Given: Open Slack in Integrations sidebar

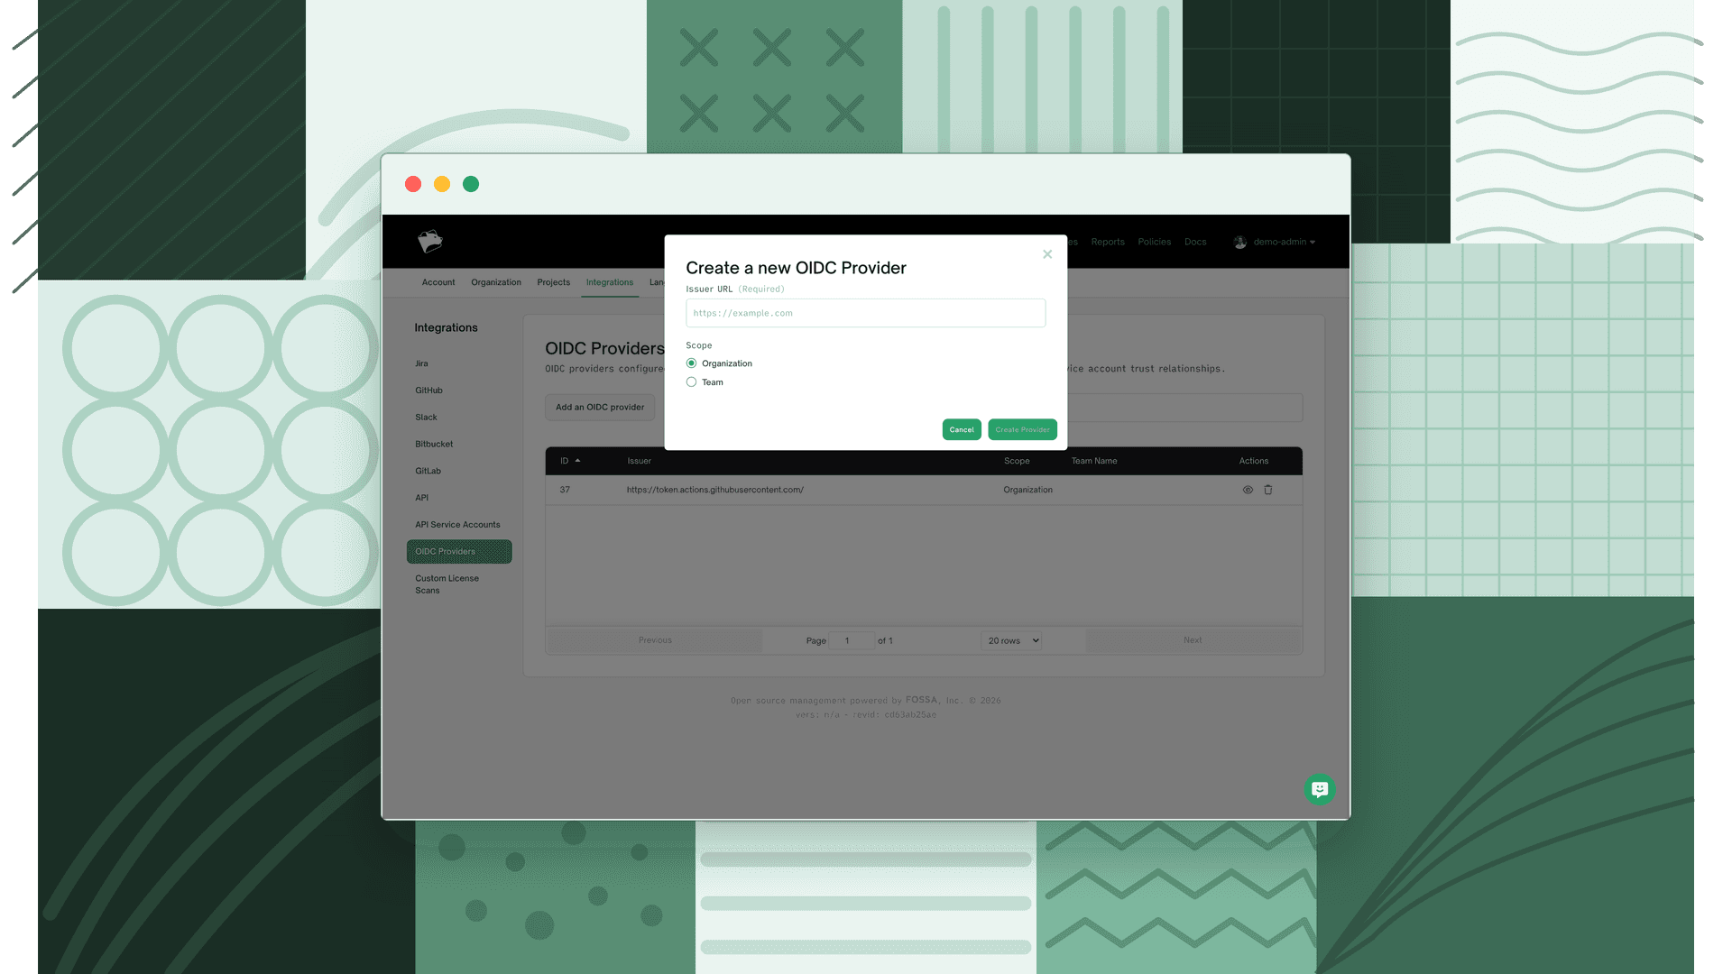Looking at the screenshot, I should pyautogui.click(x=426, y=418).
